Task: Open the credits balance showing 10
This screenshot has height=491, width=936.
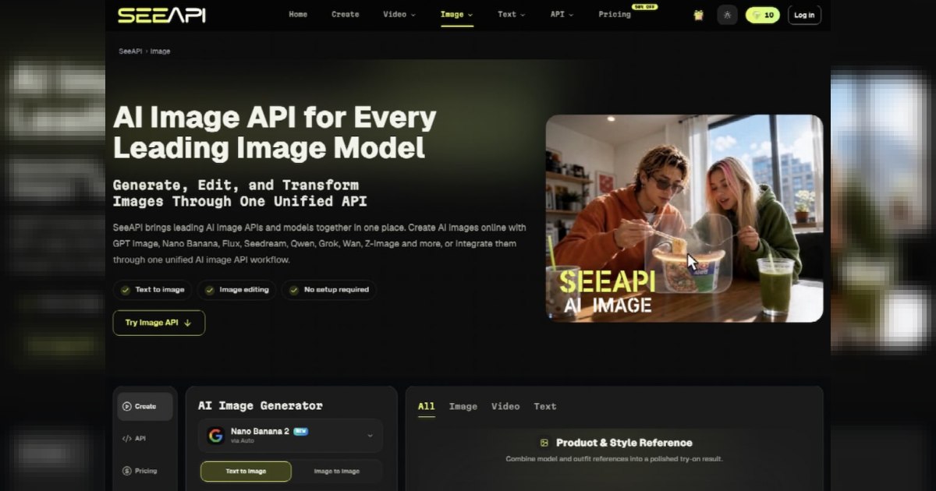Action: 762,15
